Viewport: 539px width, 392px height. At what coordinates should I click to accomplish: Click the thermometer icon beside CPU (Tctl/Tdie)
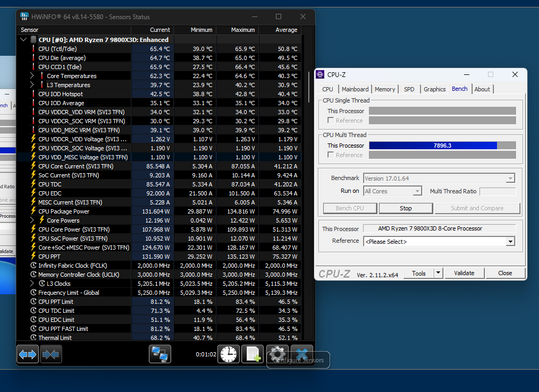(x=33, y=48)
